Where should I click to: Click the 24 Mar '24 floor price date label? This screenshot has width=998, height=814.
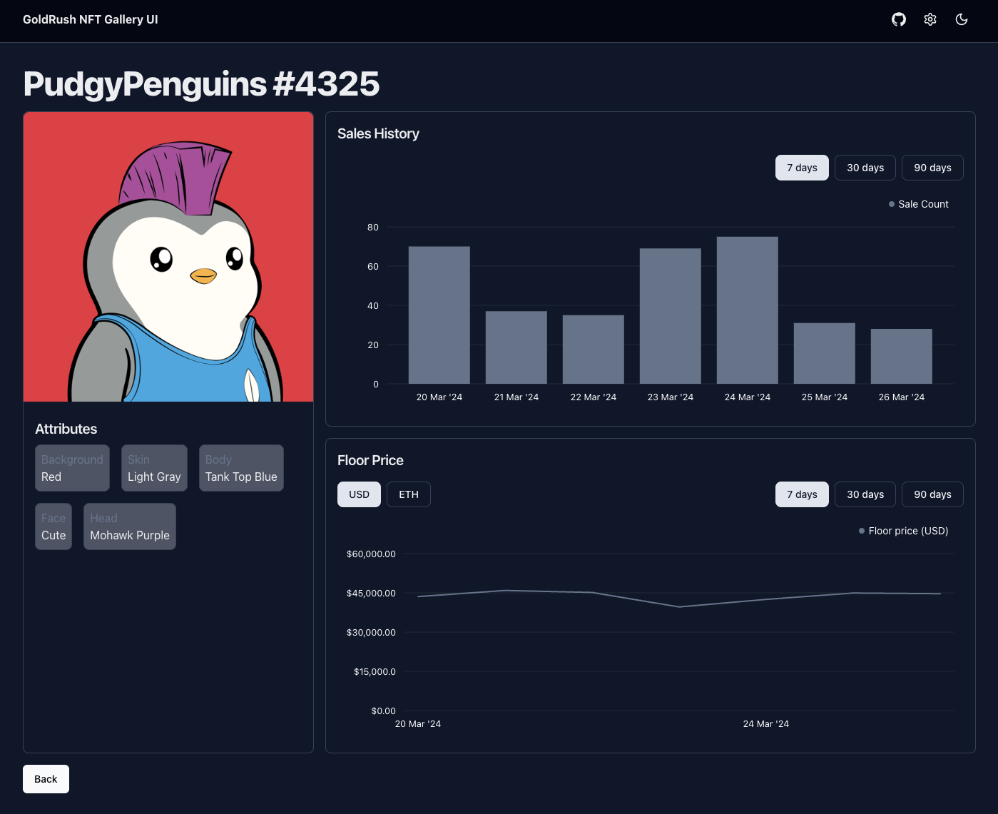coord(766,723)
